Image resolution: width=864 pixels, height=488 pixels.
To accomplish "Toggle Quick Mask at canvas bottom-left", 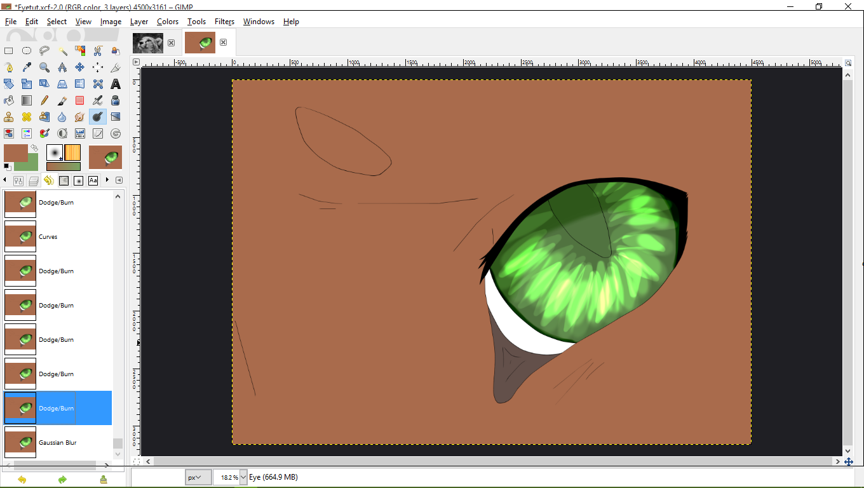I will 137,461.
